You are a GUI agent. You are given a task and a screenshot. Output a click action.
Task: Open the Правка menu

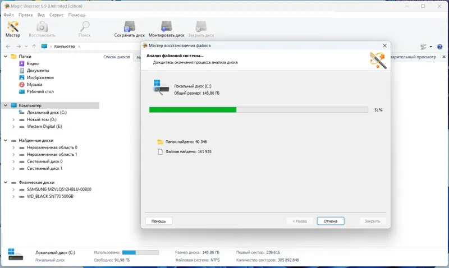25,15
